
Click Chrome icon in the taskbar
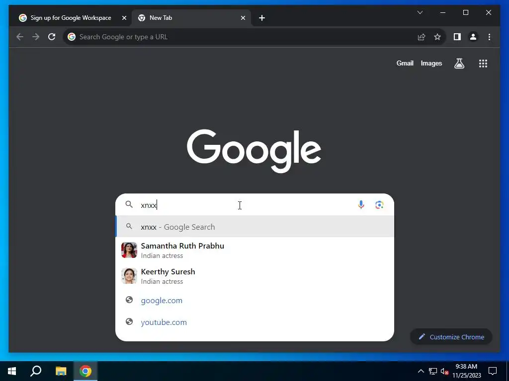point(85,371)
